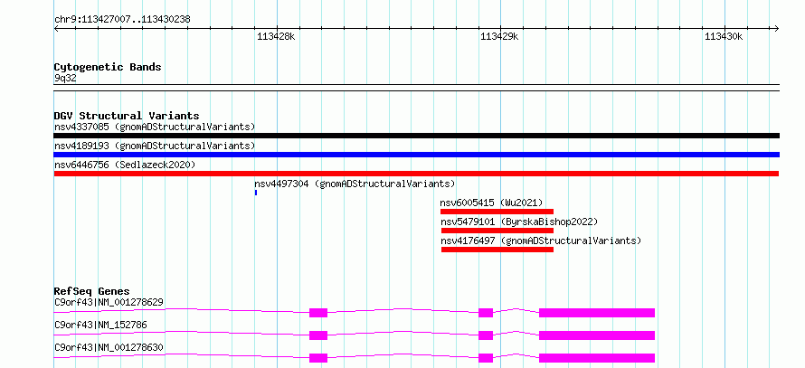Click the 113430k scale tick label

pos(724,37)
